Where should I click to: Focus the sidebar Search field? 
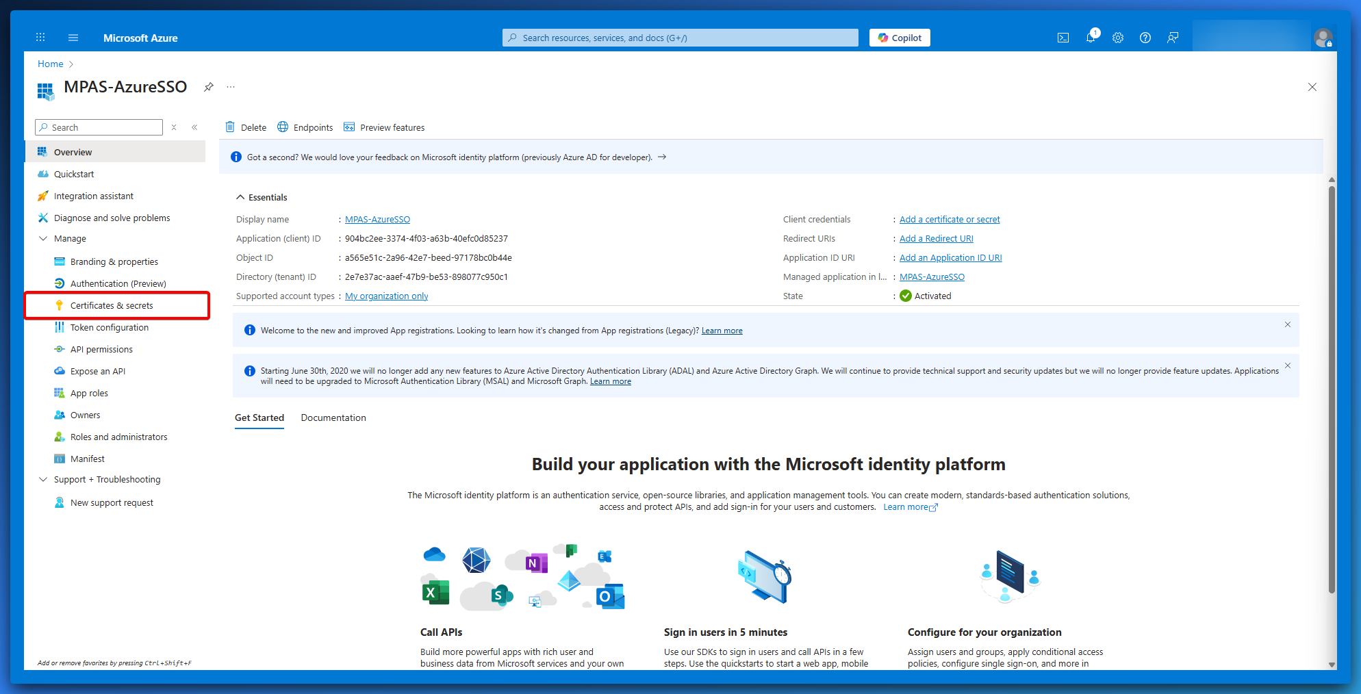click(99, 127)
